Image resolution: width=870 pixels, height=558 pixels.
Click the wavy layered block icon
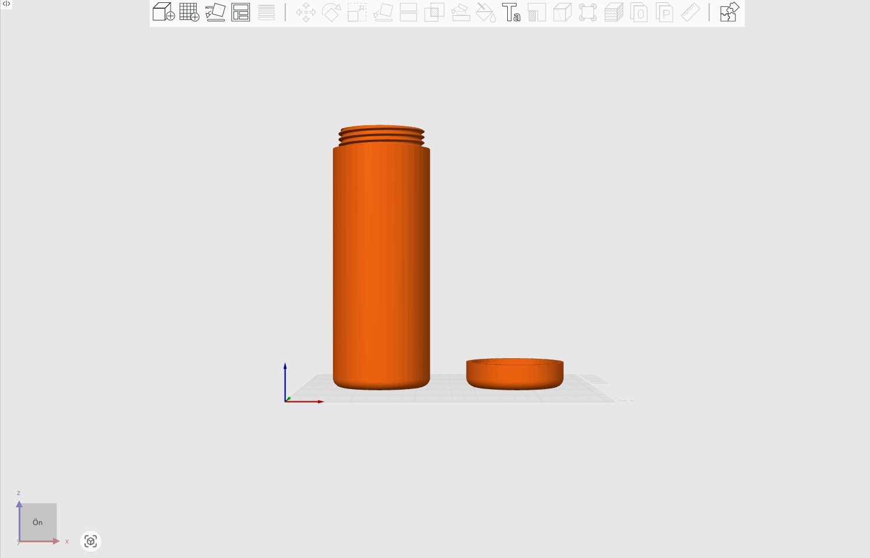coord(614,12)
